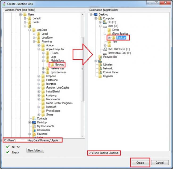Select the FastStone folder label
The width and height of the screenshot is (173, 169).
[52, 80]
